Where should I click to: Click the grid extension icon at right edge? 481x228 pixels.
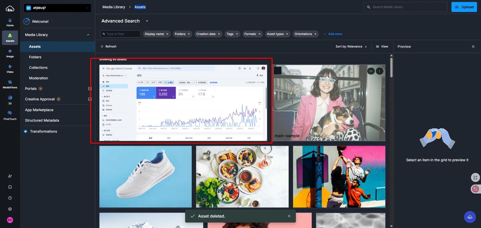click(x=475, y=177)
